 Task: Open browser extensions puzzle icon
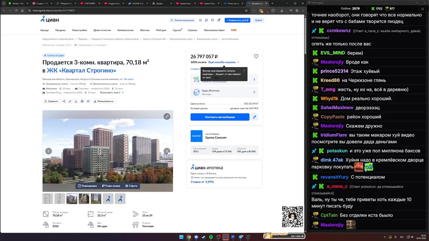click(273, 10)
